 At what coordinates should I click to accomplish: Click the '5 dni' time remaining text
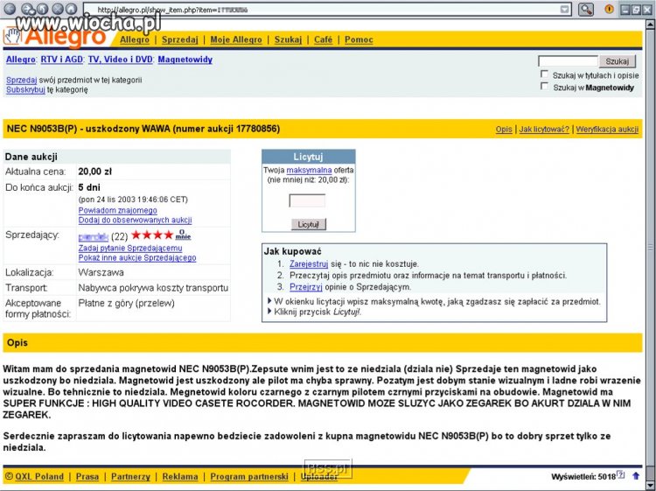89,187
